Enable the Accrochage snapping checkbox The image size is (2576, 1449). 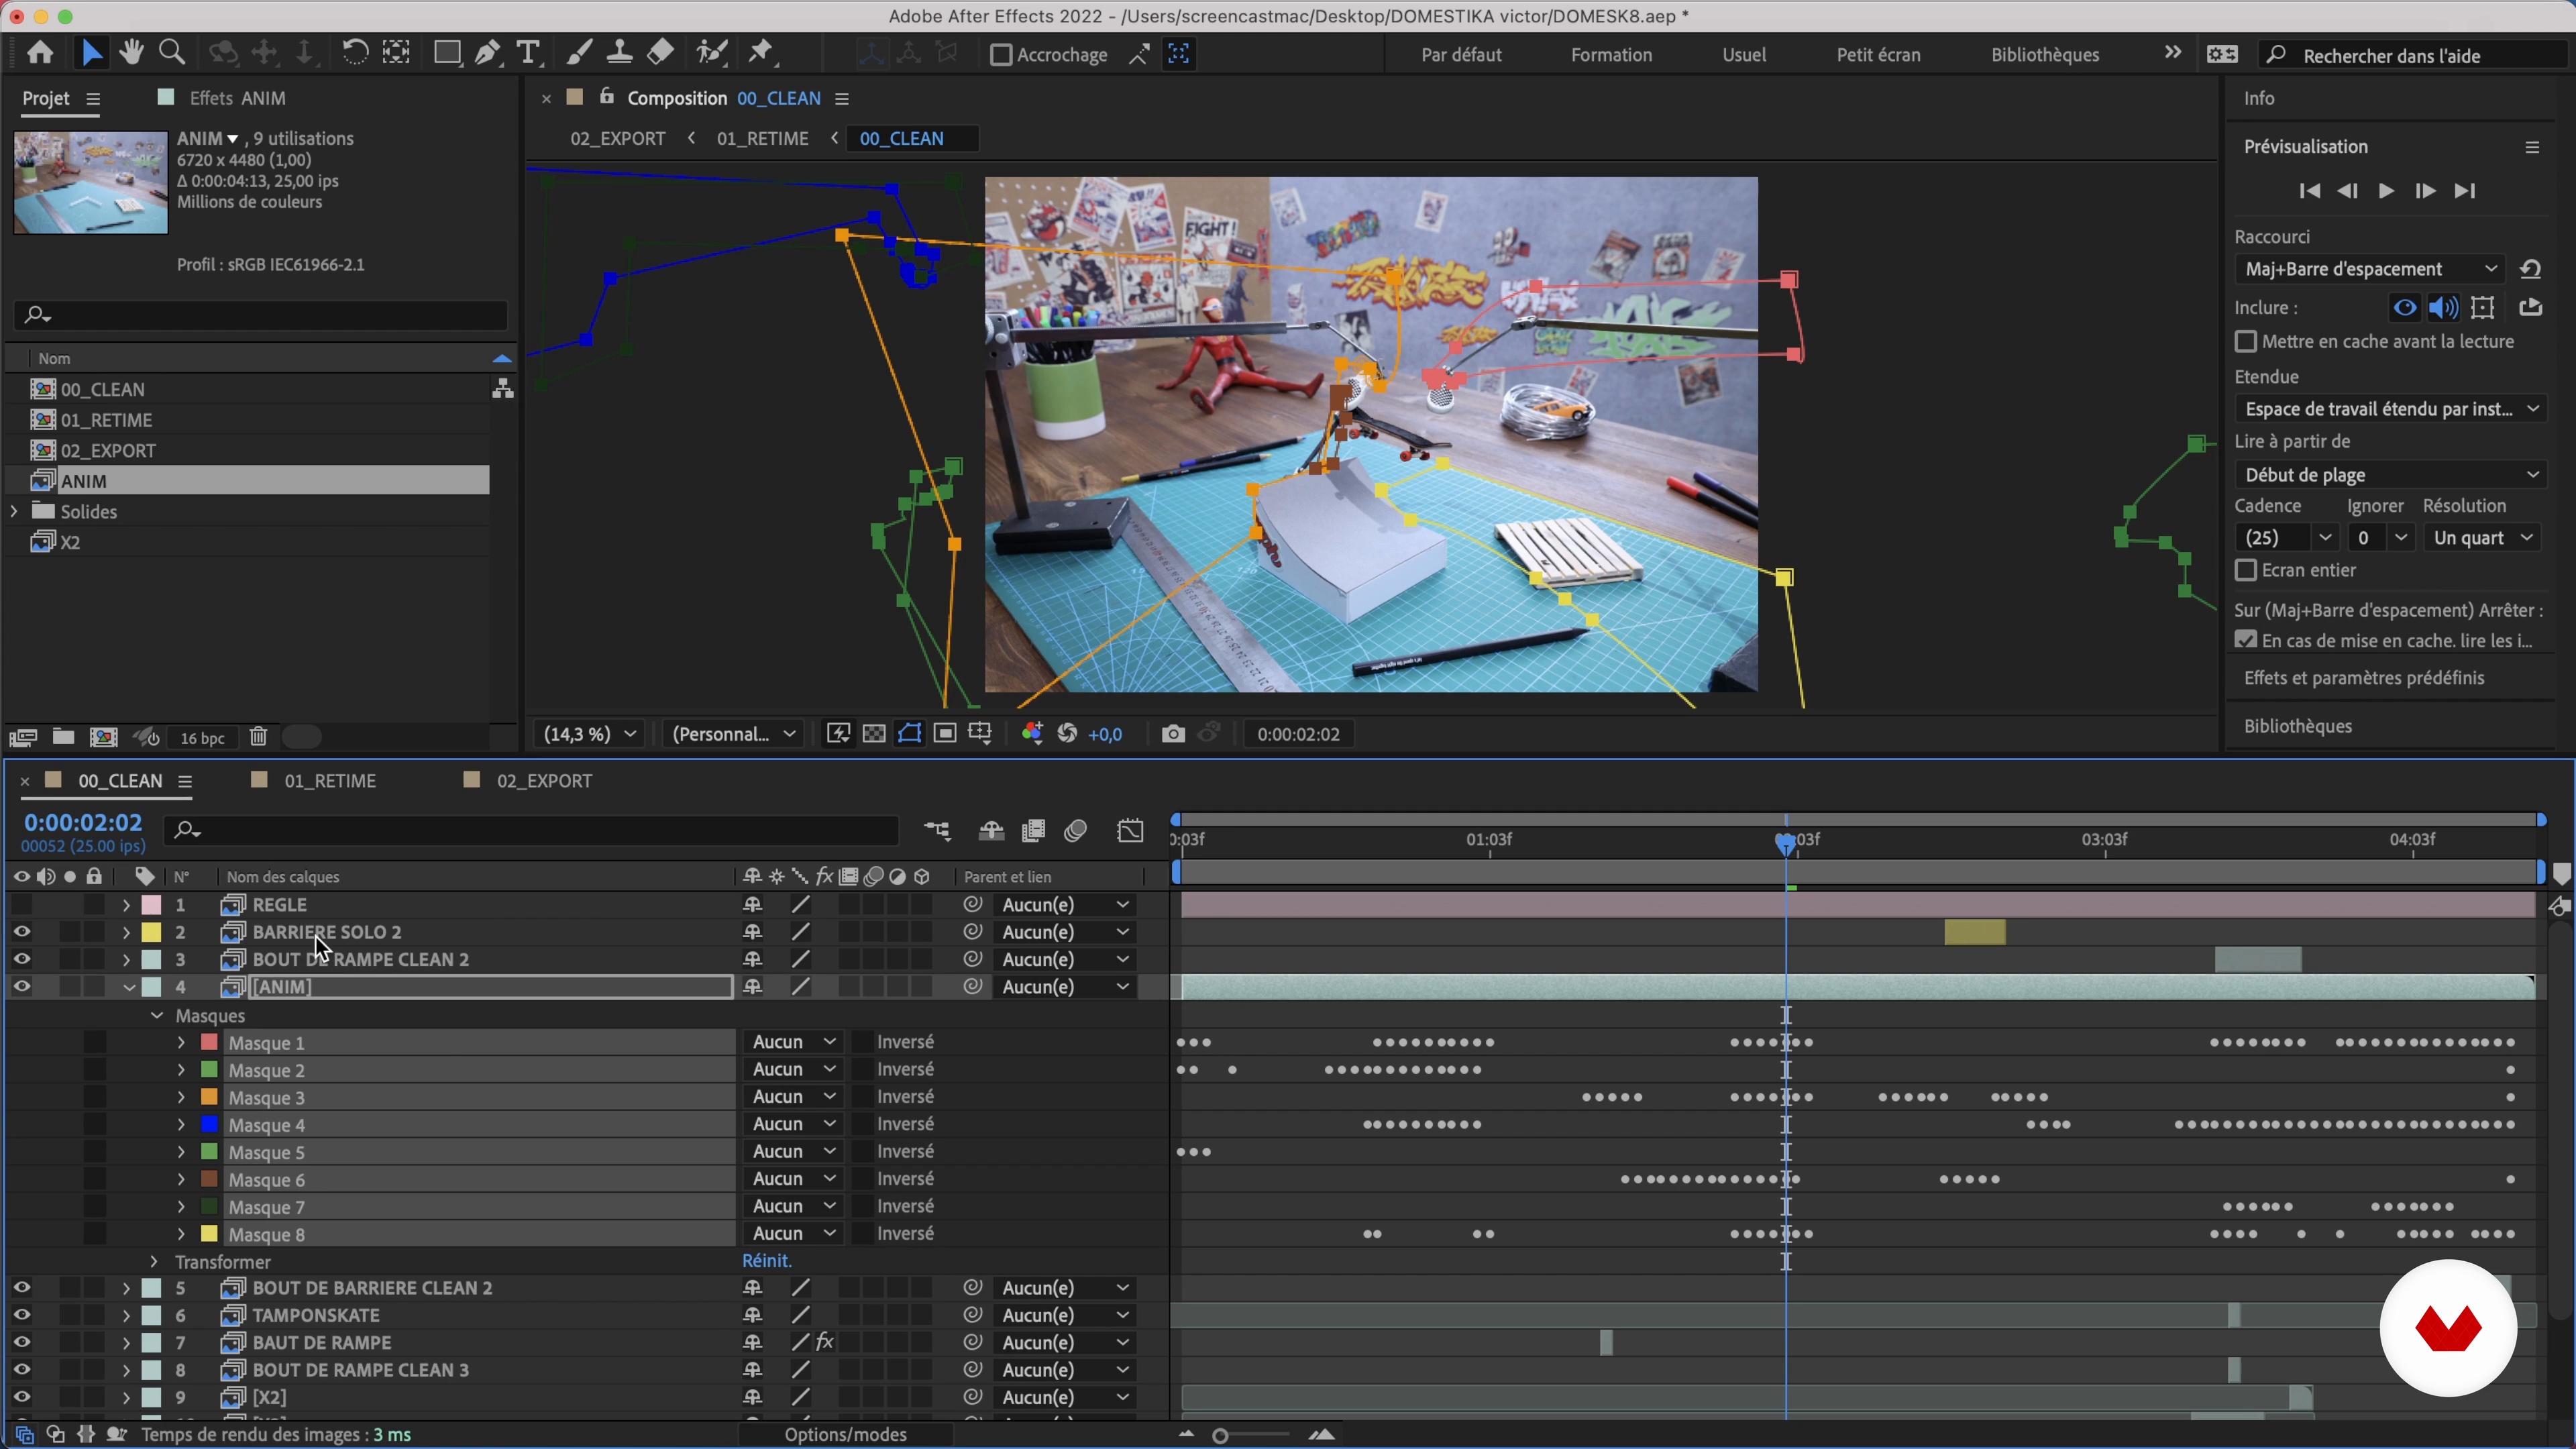tap(1000, 55)
